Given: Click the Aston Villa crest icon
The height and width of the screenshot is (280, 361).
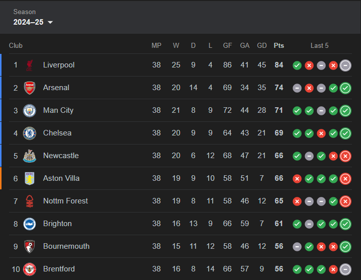Looking at the screenshot, I should [30, 178].
